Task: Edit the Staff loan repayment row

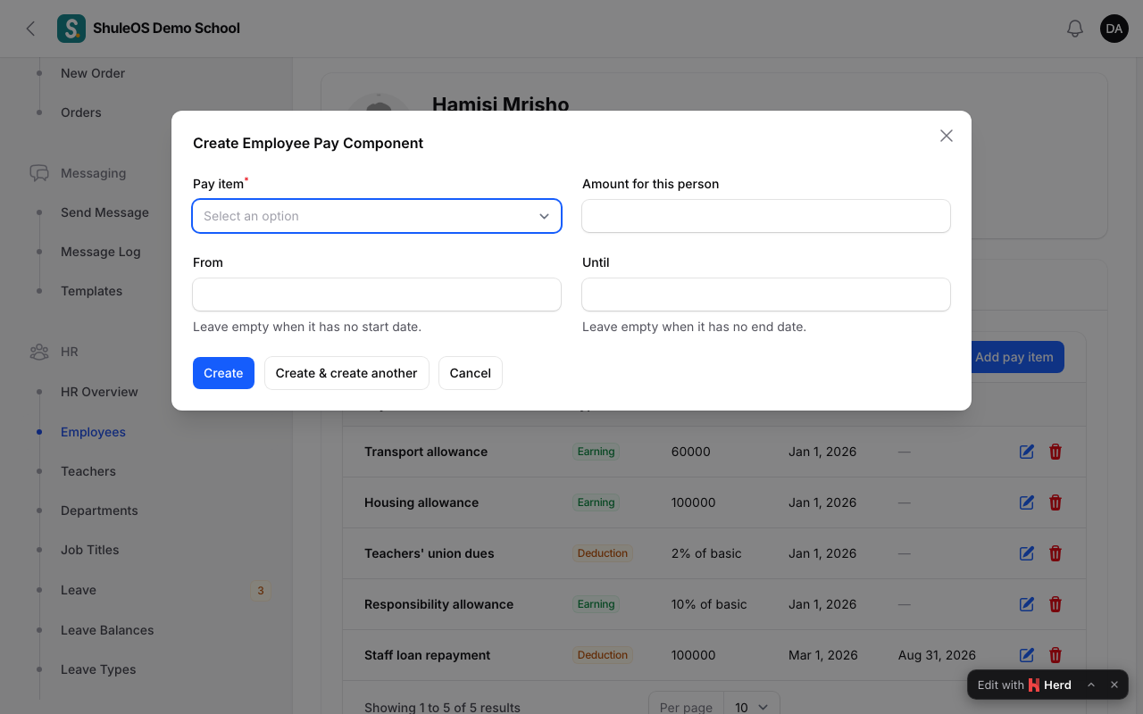Action: tap(1027, 655)
